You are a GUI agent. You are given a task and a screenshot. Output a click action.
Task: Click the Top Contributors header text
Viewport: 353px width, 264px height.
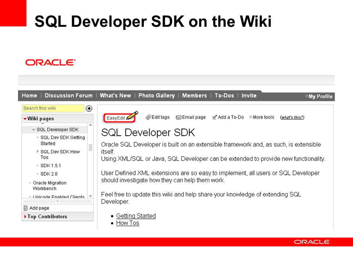[x=47, y=217]
